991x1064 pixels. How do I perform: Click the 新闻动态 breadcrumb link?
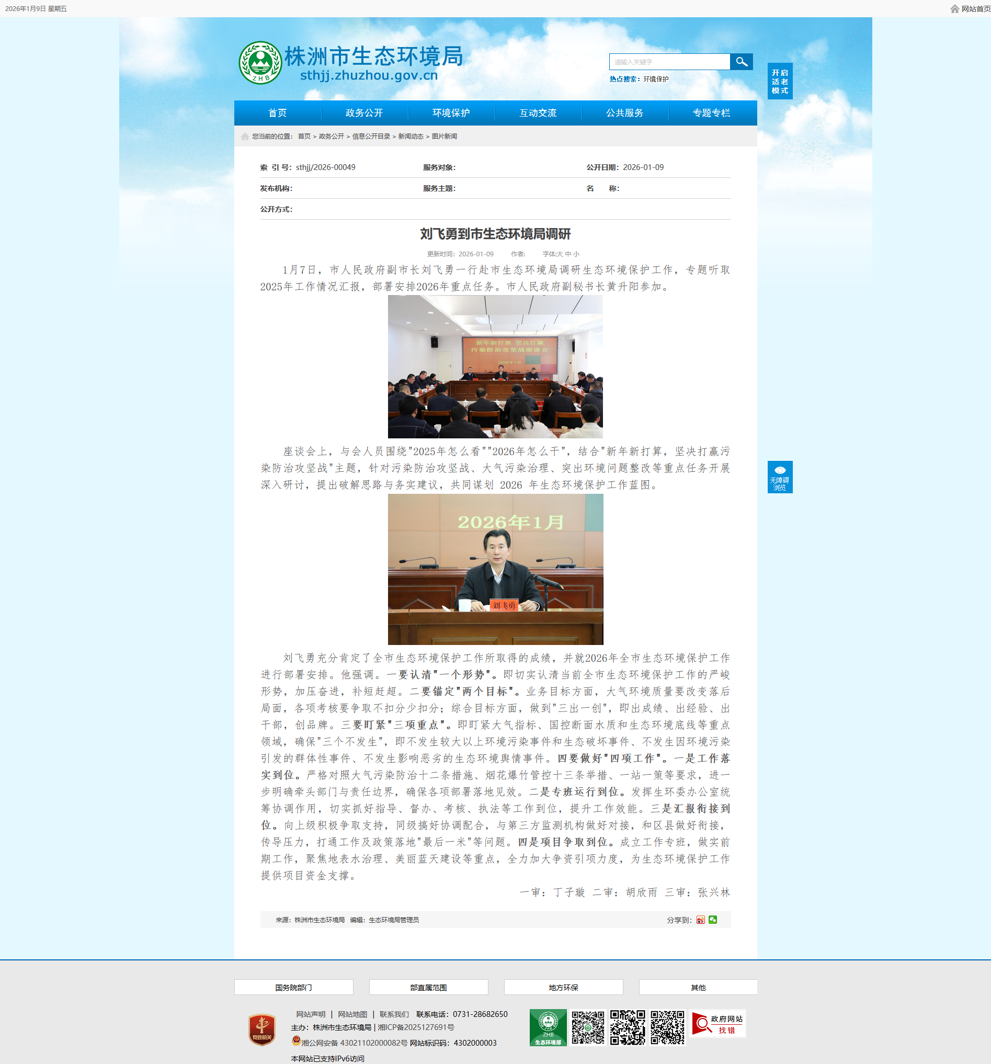[411, 137]
